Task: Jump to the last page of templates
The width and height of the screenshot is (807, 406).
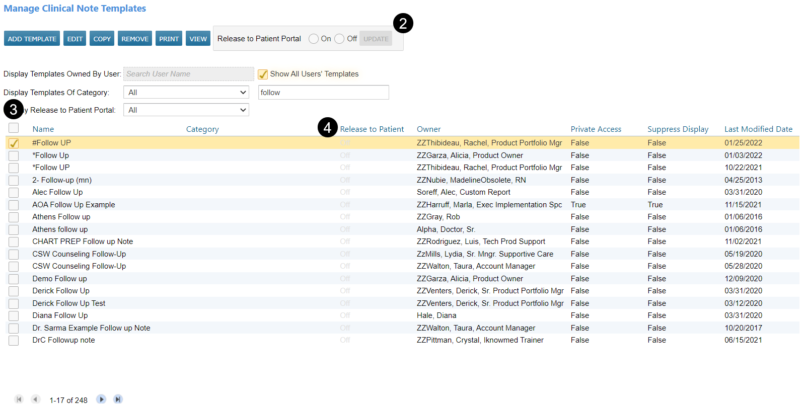Action: 118,399
